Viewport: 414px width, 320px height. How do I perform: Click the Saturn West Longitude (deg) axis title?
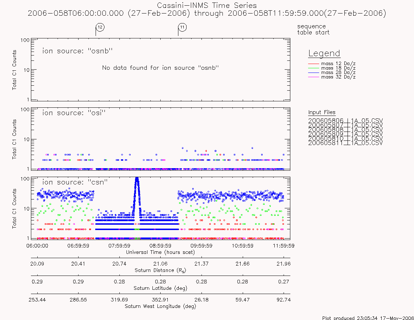(161, 306)
